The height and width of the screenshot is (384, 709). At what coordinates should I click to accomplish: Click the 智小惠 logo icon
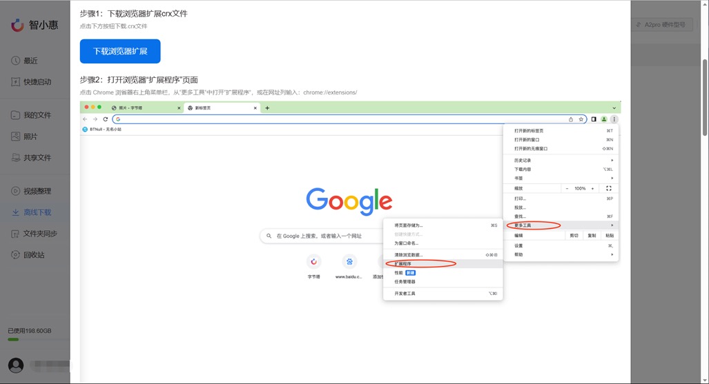[17, 25]
